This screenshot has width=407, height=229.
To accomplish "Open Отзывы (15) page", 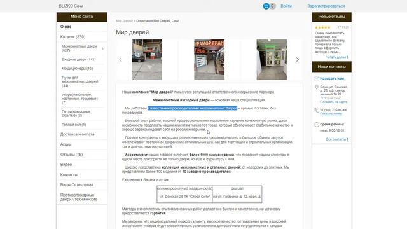I will point(71,155).
